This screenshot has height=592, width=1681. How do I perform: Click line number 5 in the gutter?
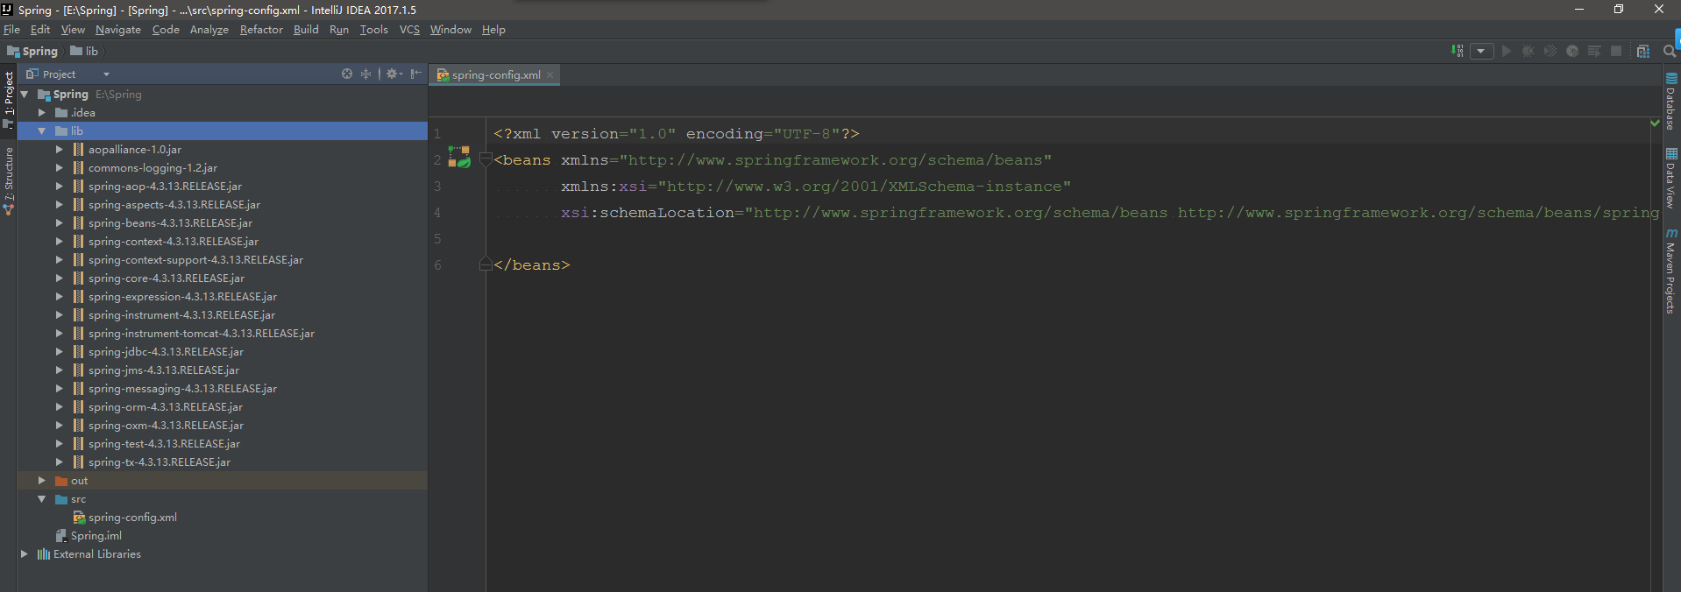437,238
